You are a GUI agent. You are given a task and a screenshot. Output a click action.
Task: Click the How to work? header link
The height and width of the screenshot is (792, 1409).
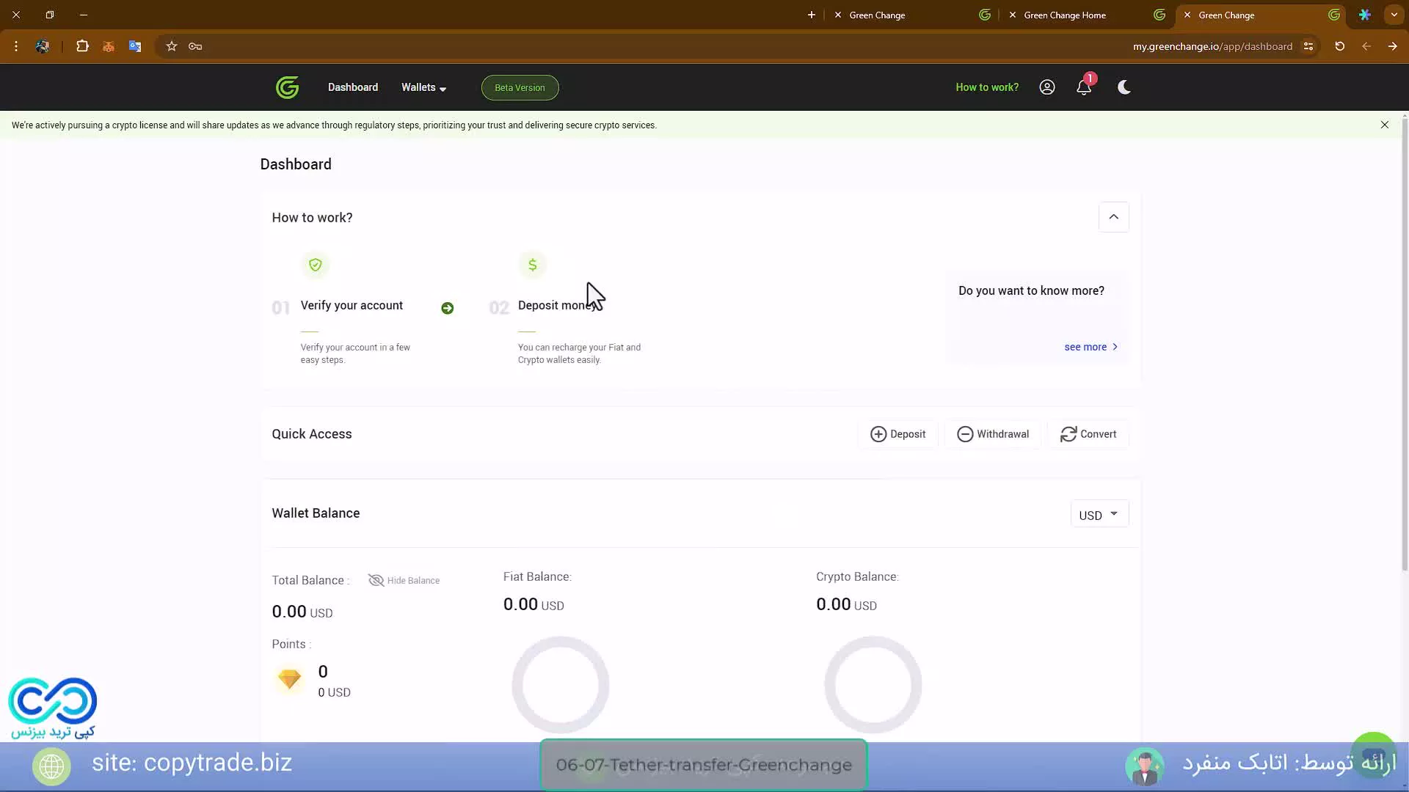pos(986,87)
